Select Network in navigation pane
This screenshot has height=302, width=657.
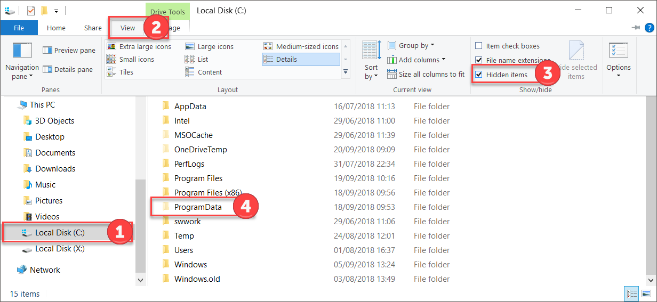(38, 270)
